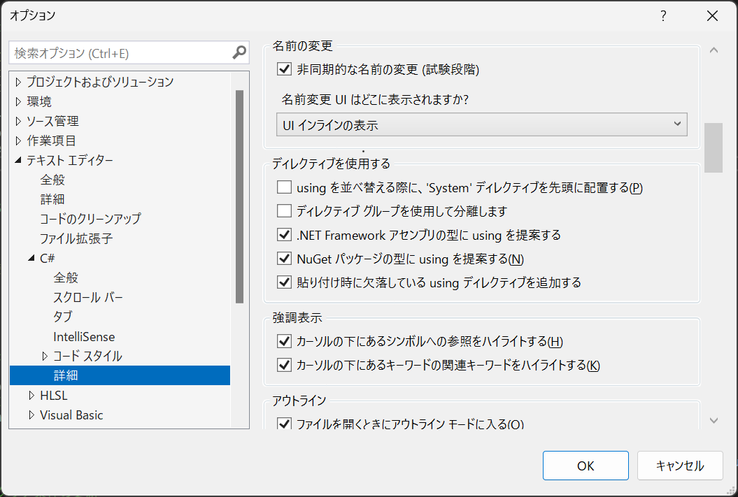Viewport: 738px width, 497px height.
Task: Disable カーソル下シンボルのハイライト checkbox
Action: tap(284, 341)
